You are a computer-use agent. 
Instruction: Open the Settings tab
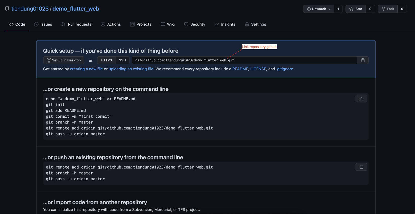point(255,24)
